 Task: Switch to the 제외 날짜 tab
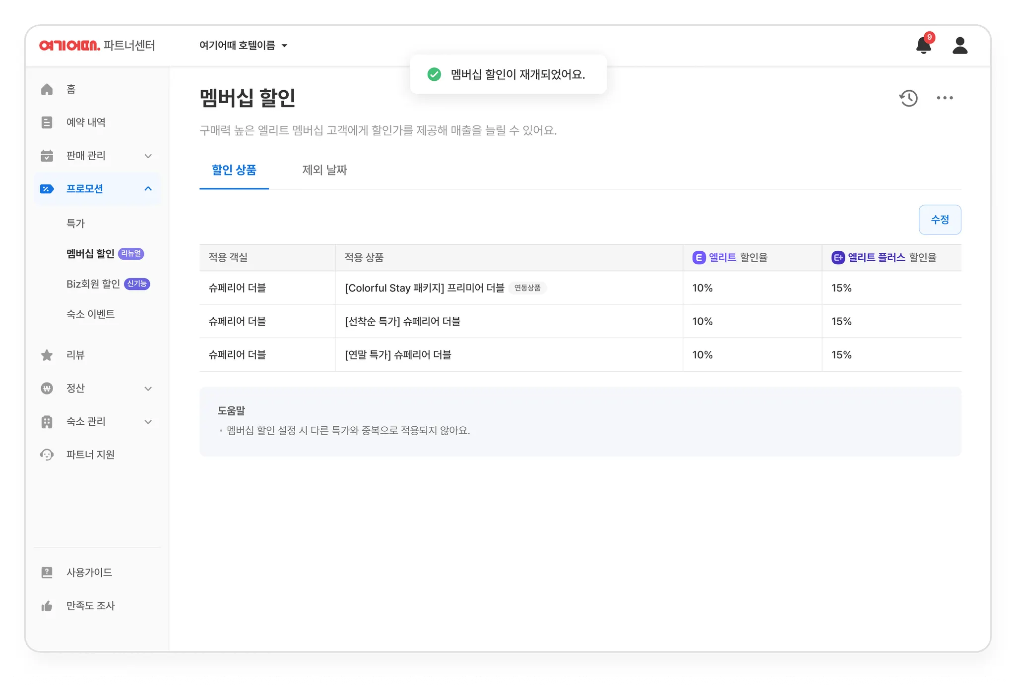click(324, 170)
